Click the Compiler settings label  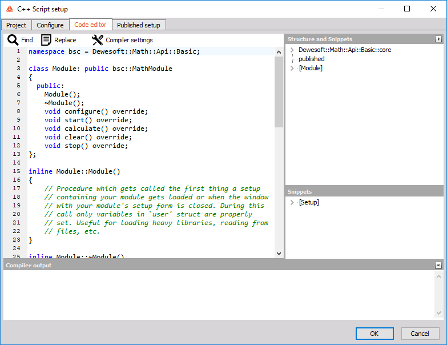pyautogui.click(x=129, y=40)
